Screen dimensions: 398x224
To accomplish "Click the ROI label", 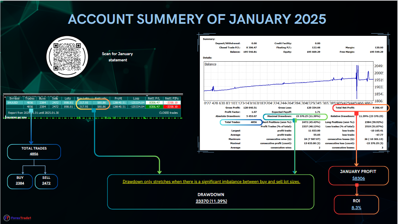I will [356, 201].
